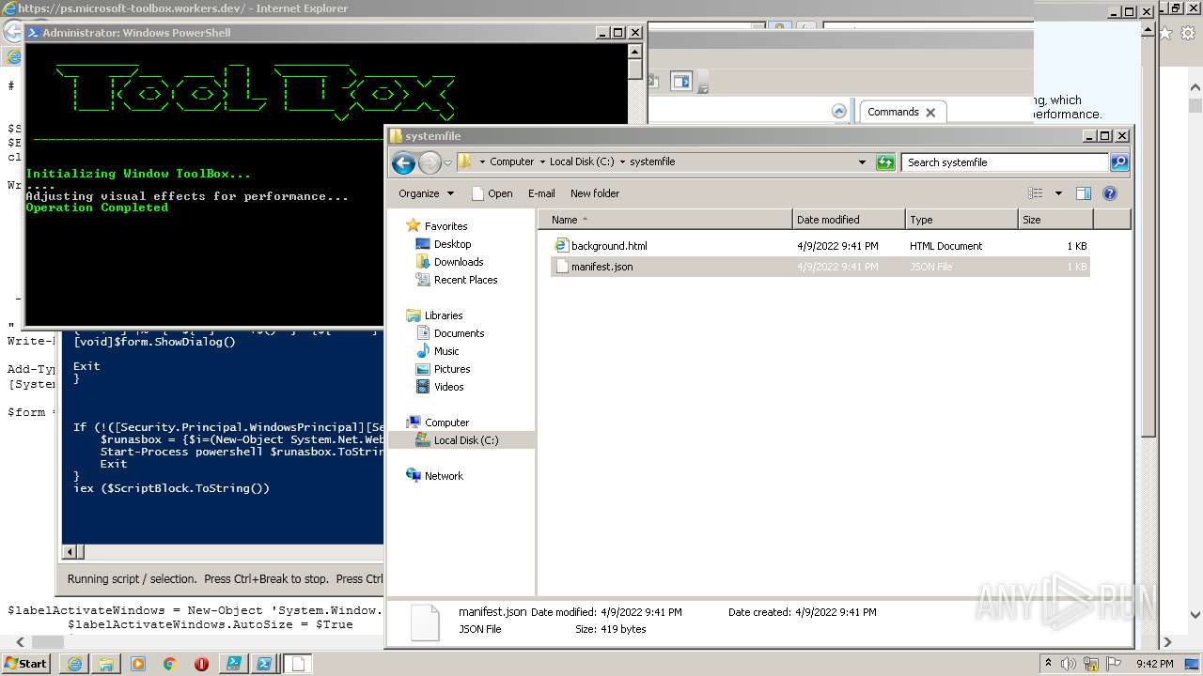Viewport: 1203px width, 676px height.
Task: Click the manifest.json thumbnail in details pane
Action: click(425, 622)
